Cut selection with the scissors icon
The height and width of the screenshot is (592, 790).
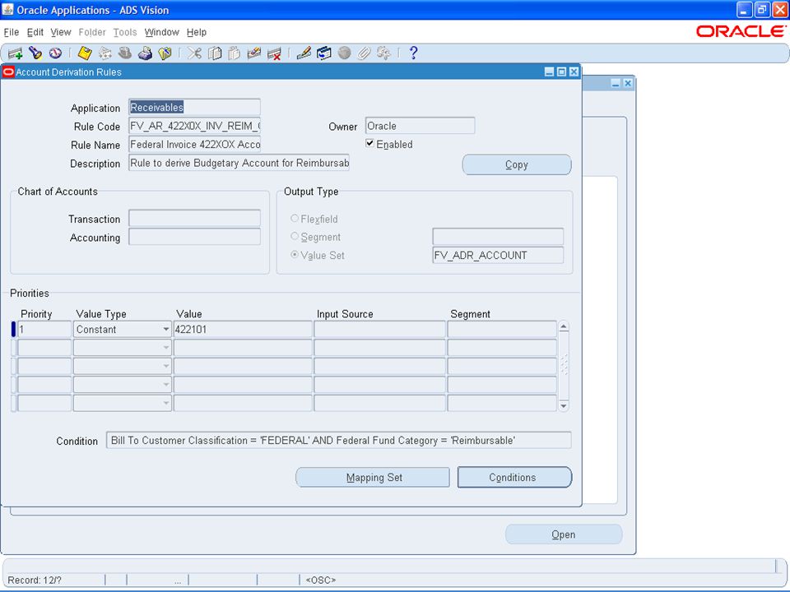(194, 53)
